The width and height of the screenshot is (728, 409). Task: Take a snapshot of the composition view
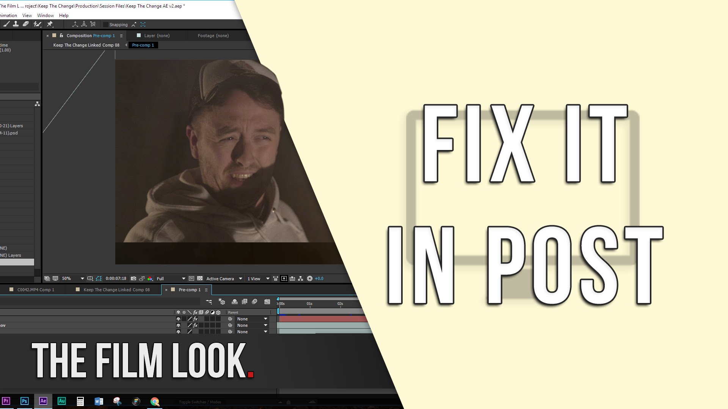click(x=133, y=278)
